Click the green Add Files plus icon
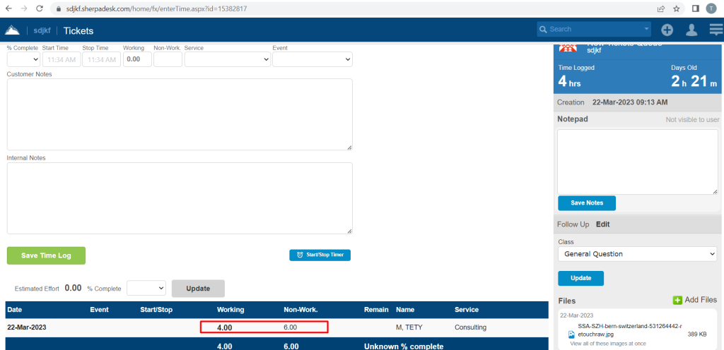The height and width of the screenshot is (350, 724). (x=677, y=301)
